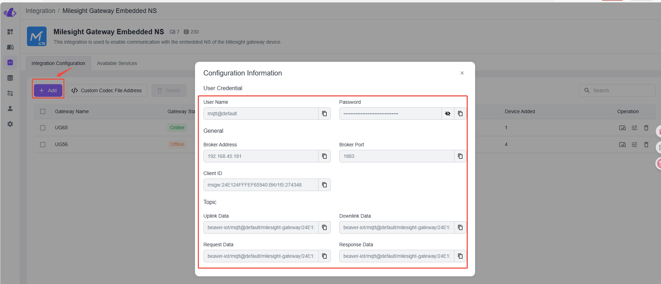Click the UG56 gateway name
The height and width of the screenshot is (284, 661).
pyautogui.click(x=61, y=144)
